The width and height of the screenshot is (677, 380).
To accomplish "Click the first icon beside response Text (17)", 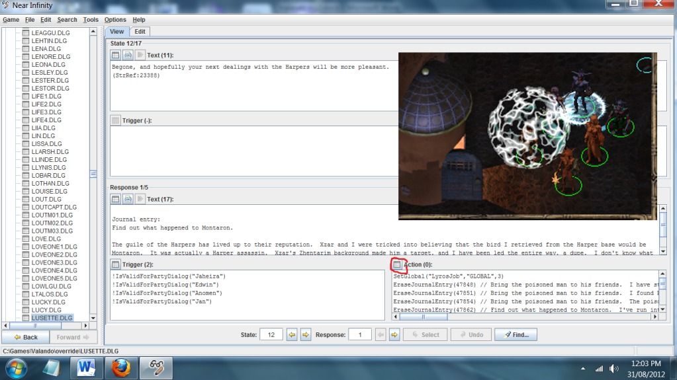I will pyautogui.click(x=115, y=198).
